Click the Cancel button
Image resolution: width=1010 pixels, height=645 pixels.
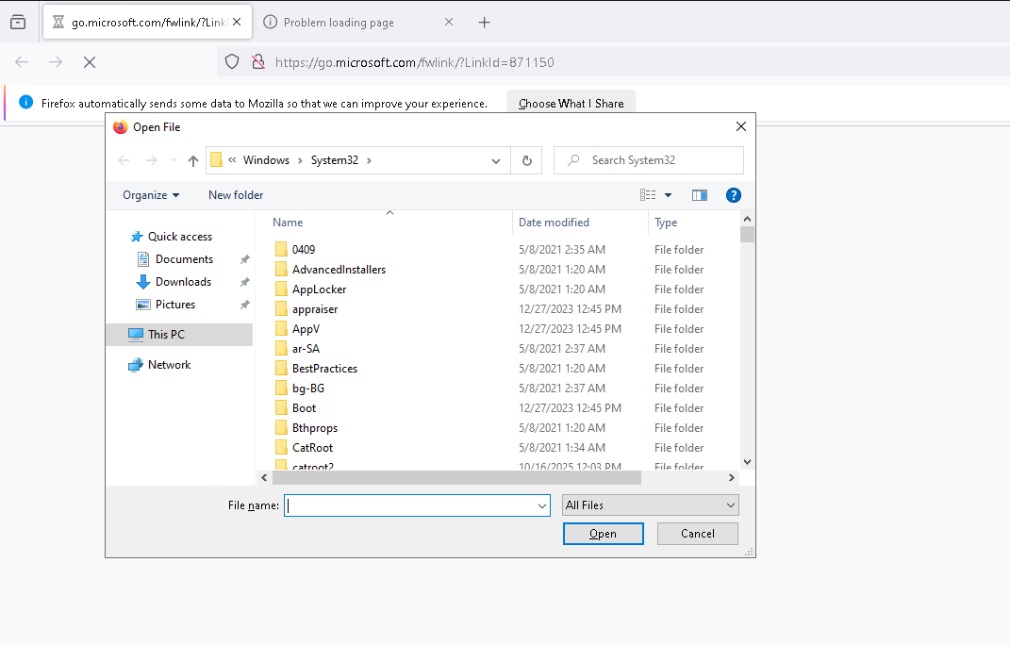coord(698,534)
